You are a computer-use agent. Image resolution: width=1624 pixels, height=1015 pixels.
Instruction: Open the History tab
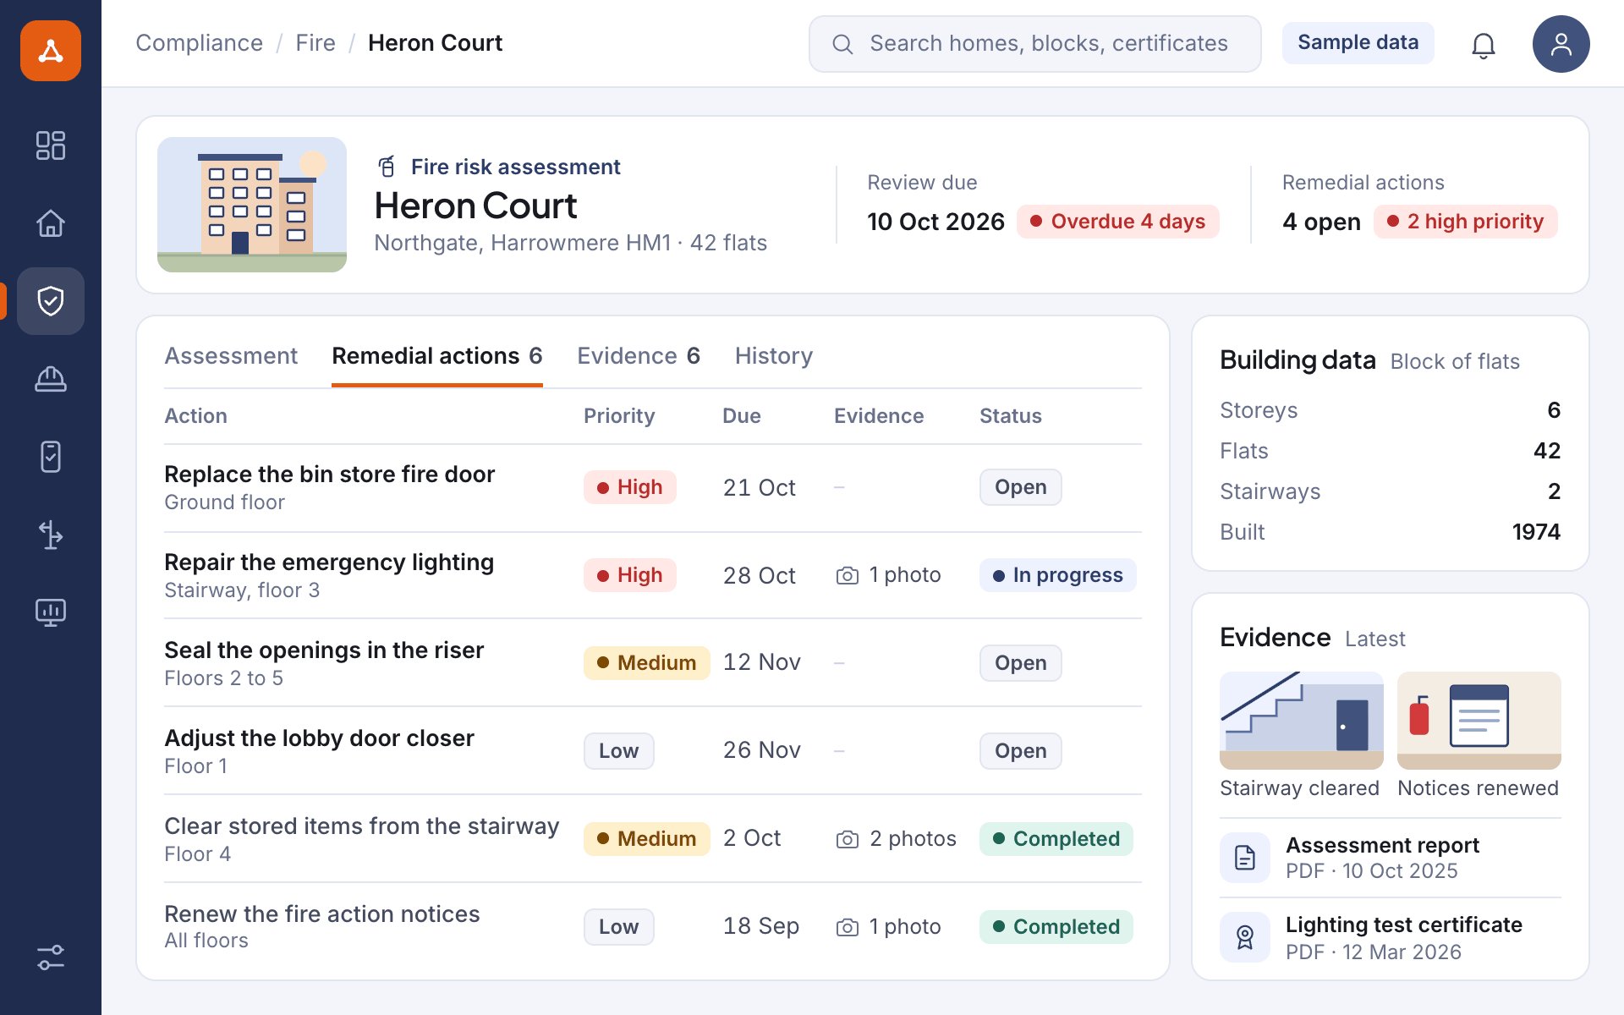[x=774, y=356]
